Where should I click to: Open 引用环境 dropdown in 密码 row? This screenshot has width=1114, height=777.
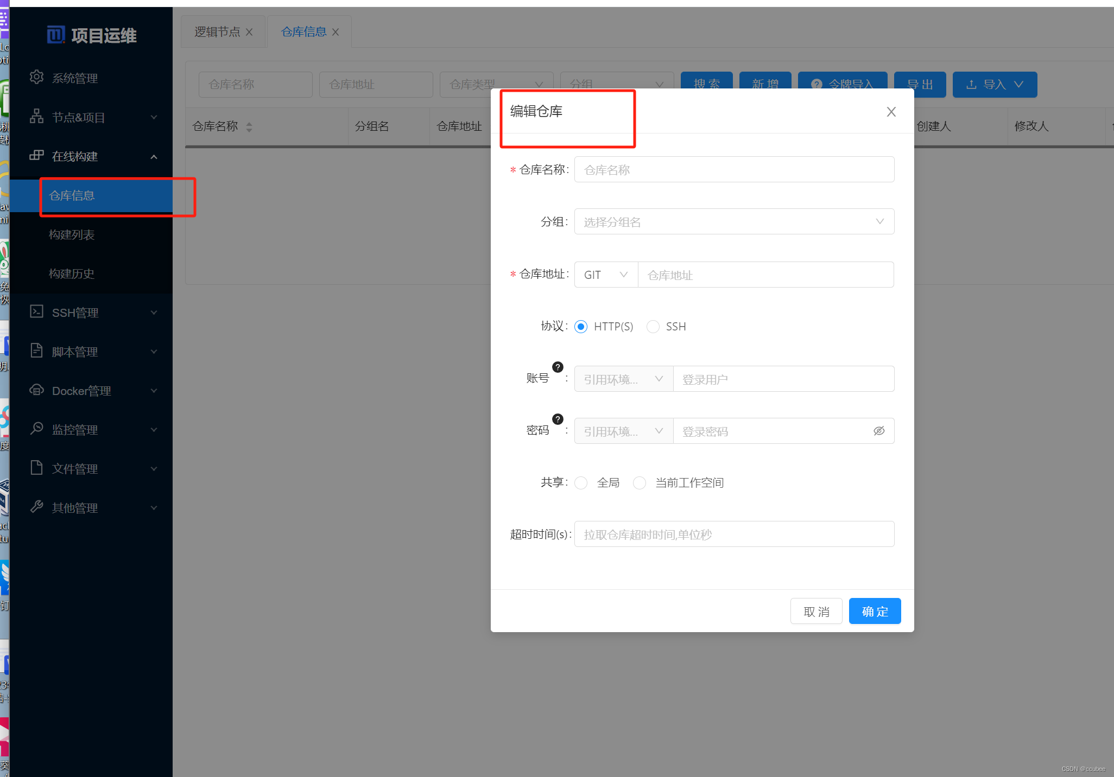click(624, 431)
